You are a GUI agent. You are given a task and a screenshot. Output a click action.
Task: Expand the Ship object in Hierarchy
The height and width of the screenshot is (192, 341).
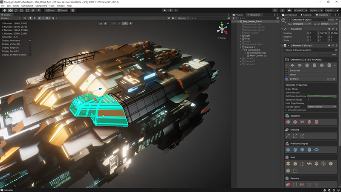[x=240, y=38]
